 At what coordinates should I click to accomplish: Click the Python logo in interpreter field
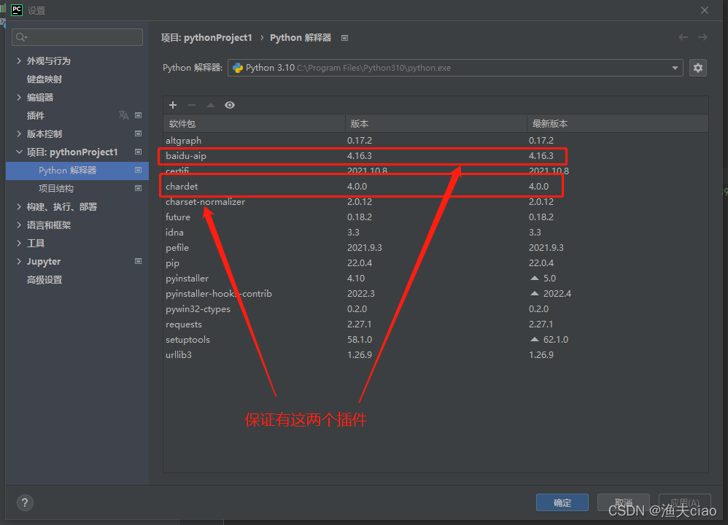pyautogui.click(x=238, y=68)
